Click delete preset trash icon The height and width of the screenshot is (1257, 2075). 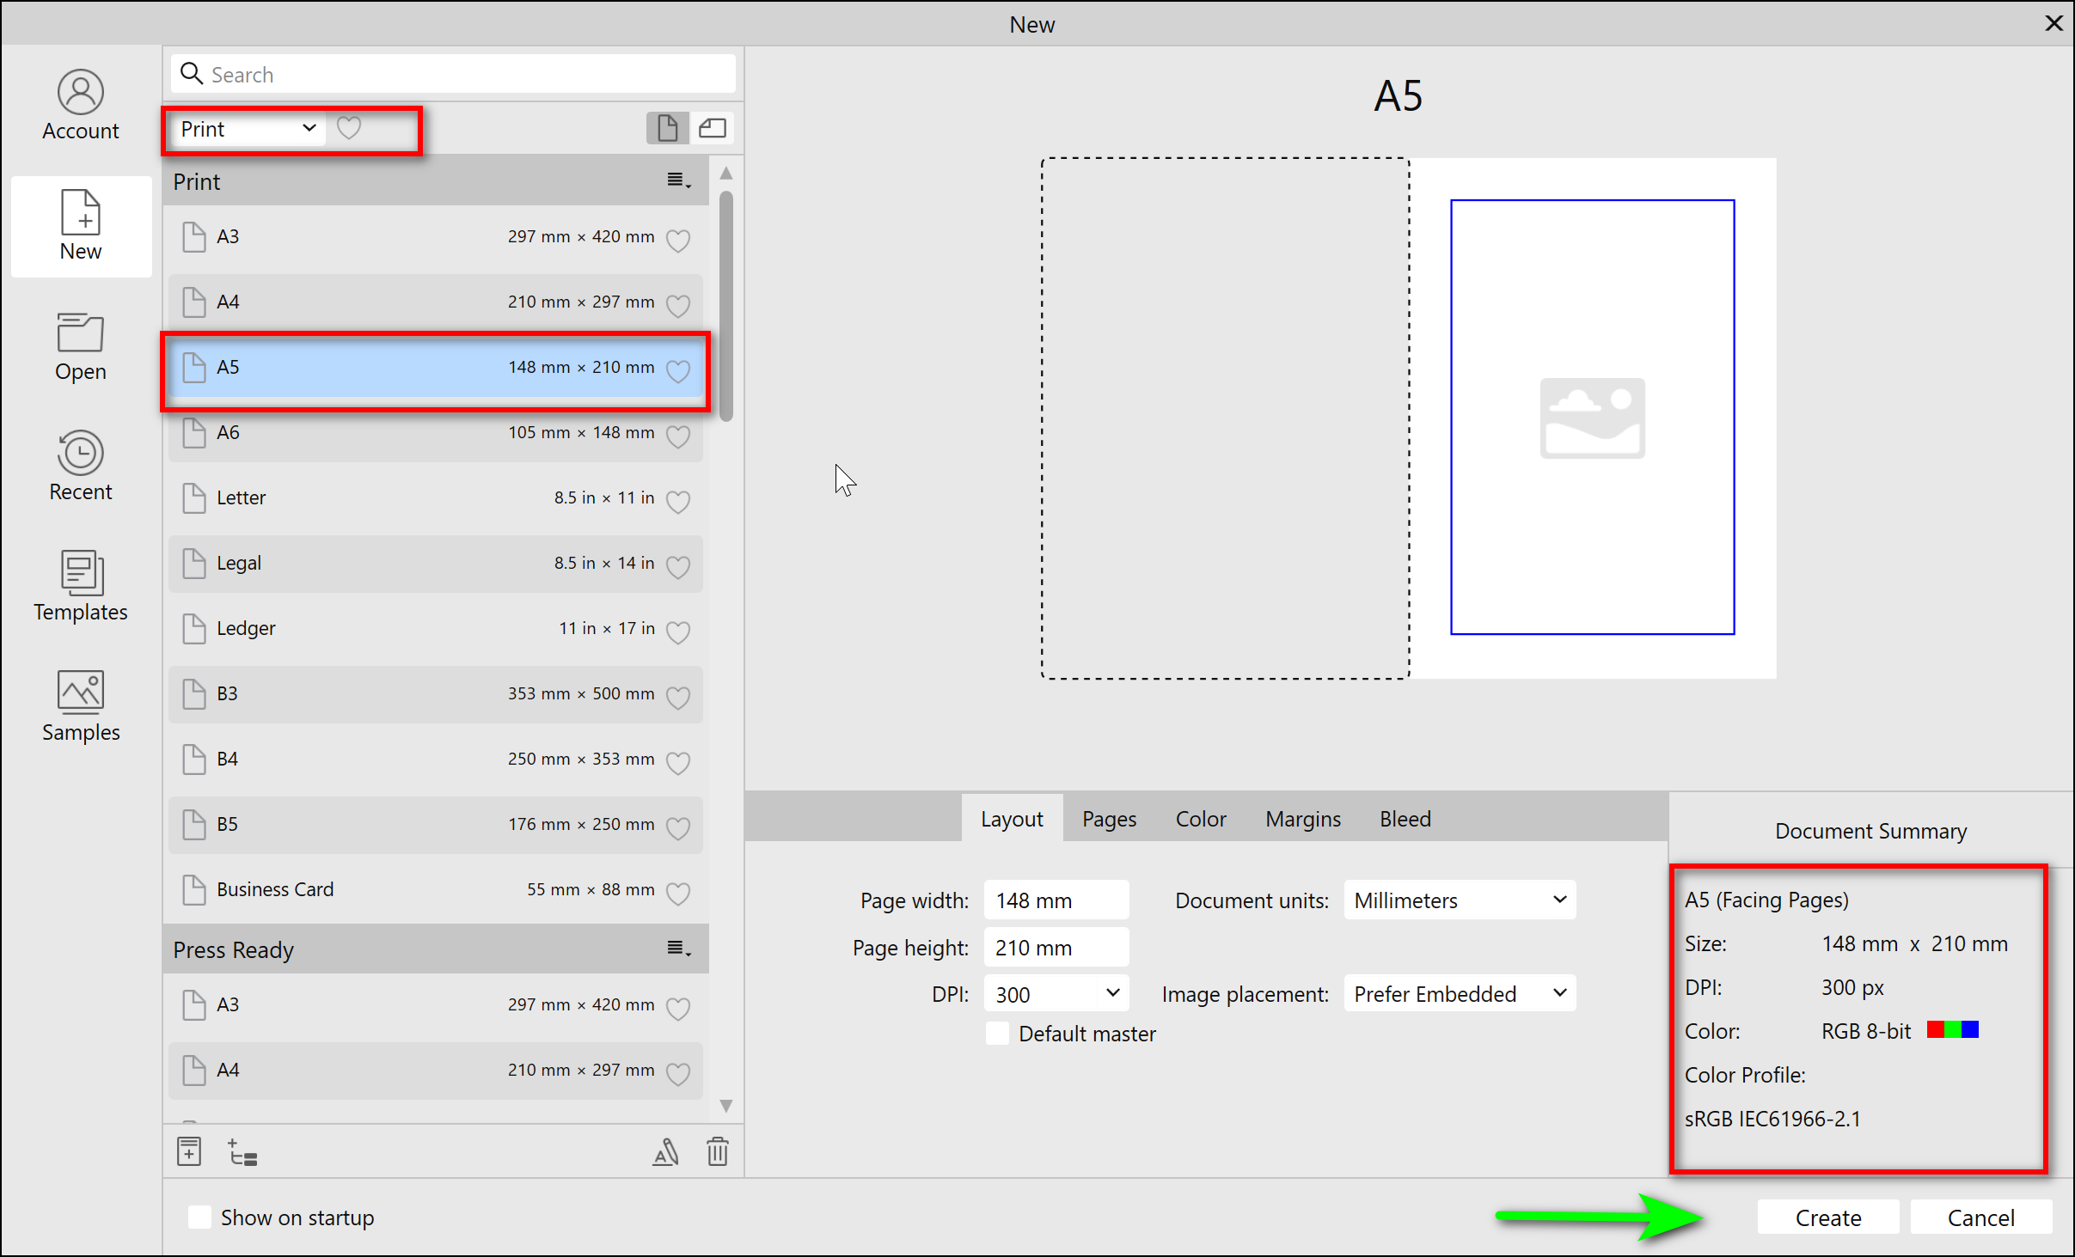click(x=718, y=1151)
